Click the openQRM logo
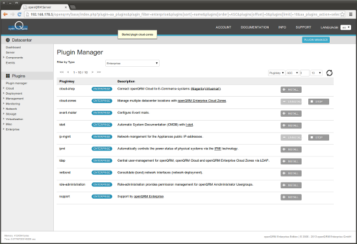 18,26
